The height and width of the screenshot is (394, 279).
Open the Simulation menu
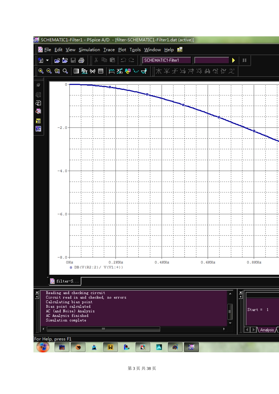[x=89, y=50]
